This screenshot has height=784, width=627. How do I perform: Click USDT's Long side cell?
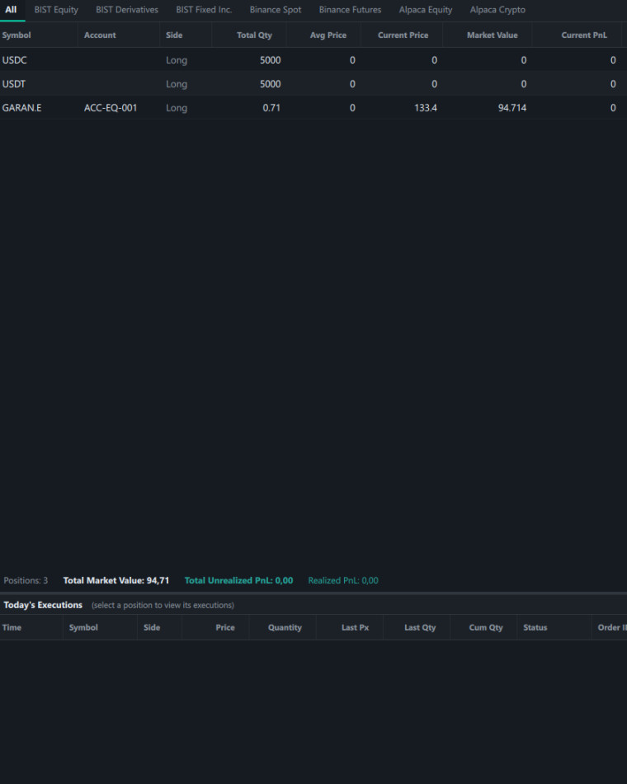pos(177,84)
